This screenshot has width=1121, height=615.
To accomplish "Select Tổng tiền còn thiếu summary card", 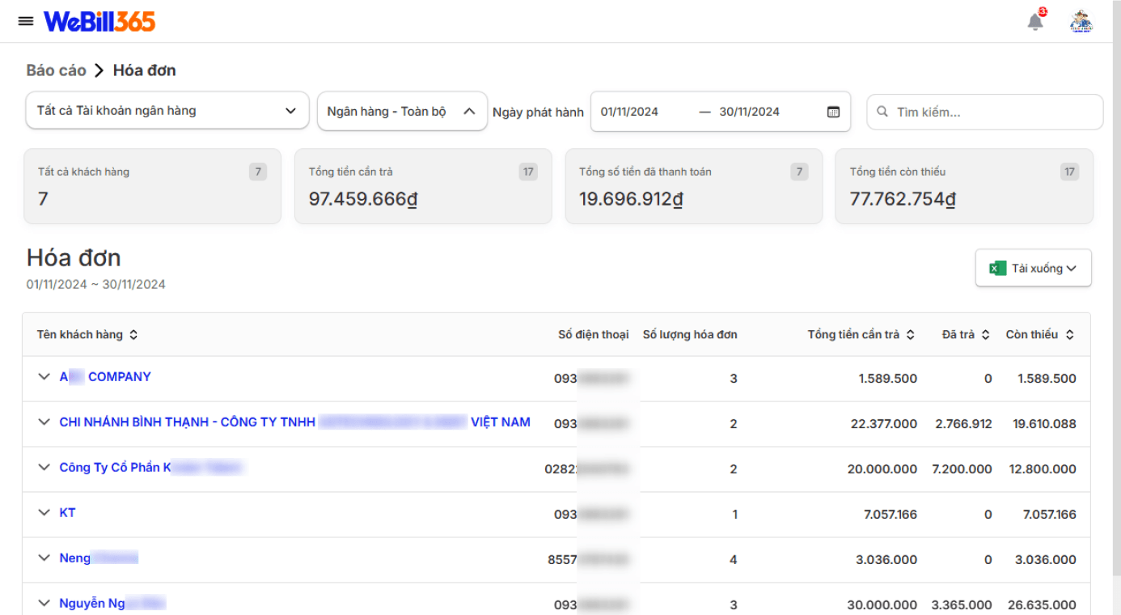I will [x=964, y=186].
